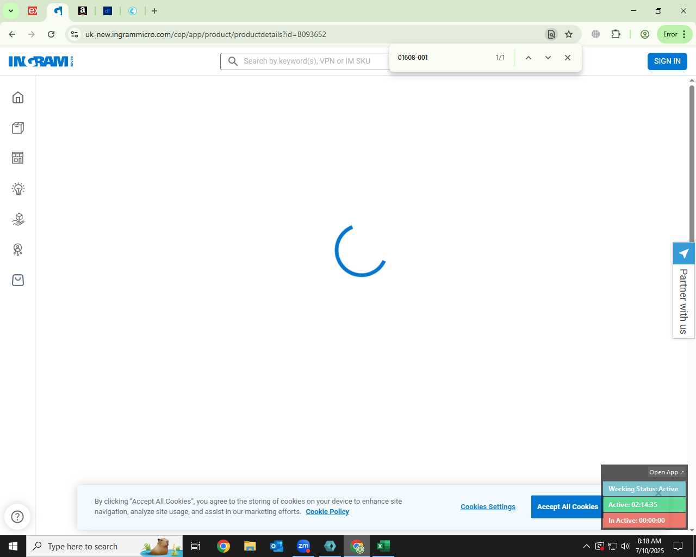The image size is (696, 557).
Task: View site information icon in address bar
Action: (x=74, y=34)
